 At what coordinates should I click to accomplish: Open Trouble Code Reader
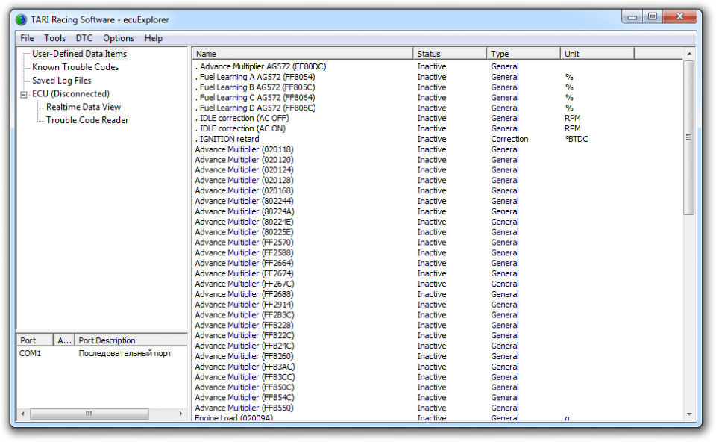pos(87,119)
